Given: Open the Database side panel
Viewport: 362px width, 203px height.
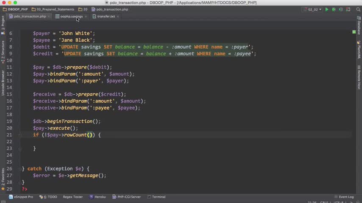Looking at the screenshot, I should pyautogui.click(x=359, y=25).
